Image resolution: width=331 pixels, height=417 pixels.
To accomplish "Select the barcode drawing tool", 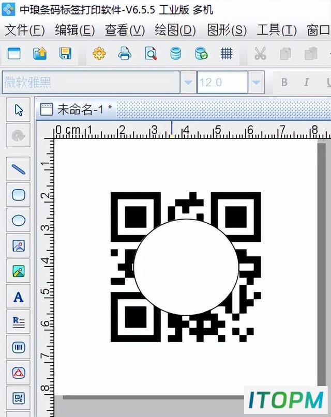I will (x=18, y=347).
